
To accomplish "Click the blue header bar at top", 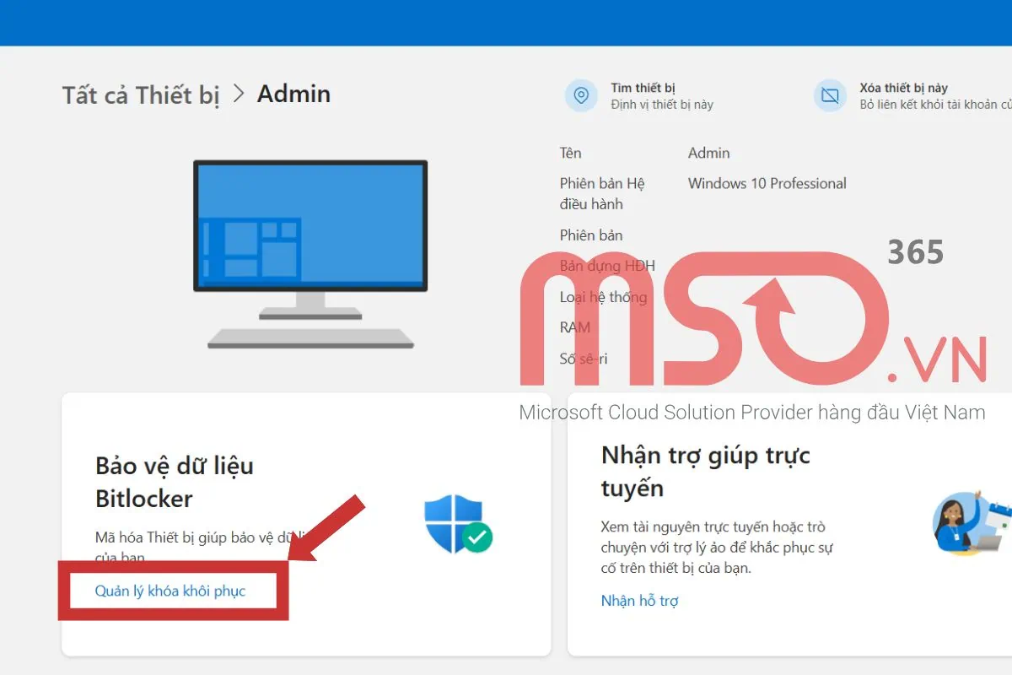I will [x=506, y=22].
